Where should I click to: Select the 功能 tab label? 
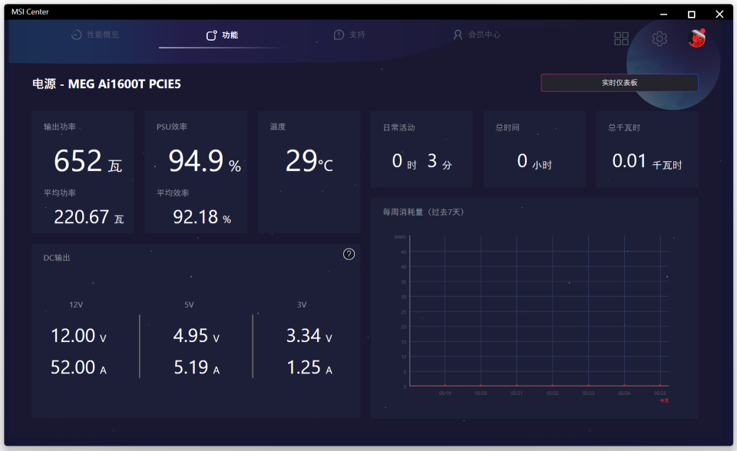point(230,35)
